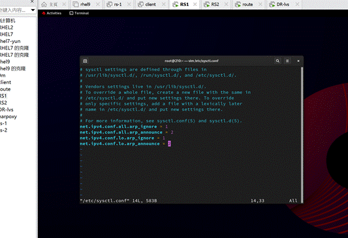Close the route tab
Image resolution: width=348 pixels, height=238 pixels.
click(x=261, y=4)
